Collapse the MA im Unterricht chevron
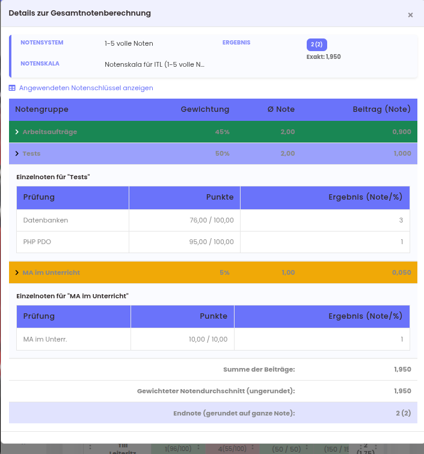424x454 pixels. 17,272
